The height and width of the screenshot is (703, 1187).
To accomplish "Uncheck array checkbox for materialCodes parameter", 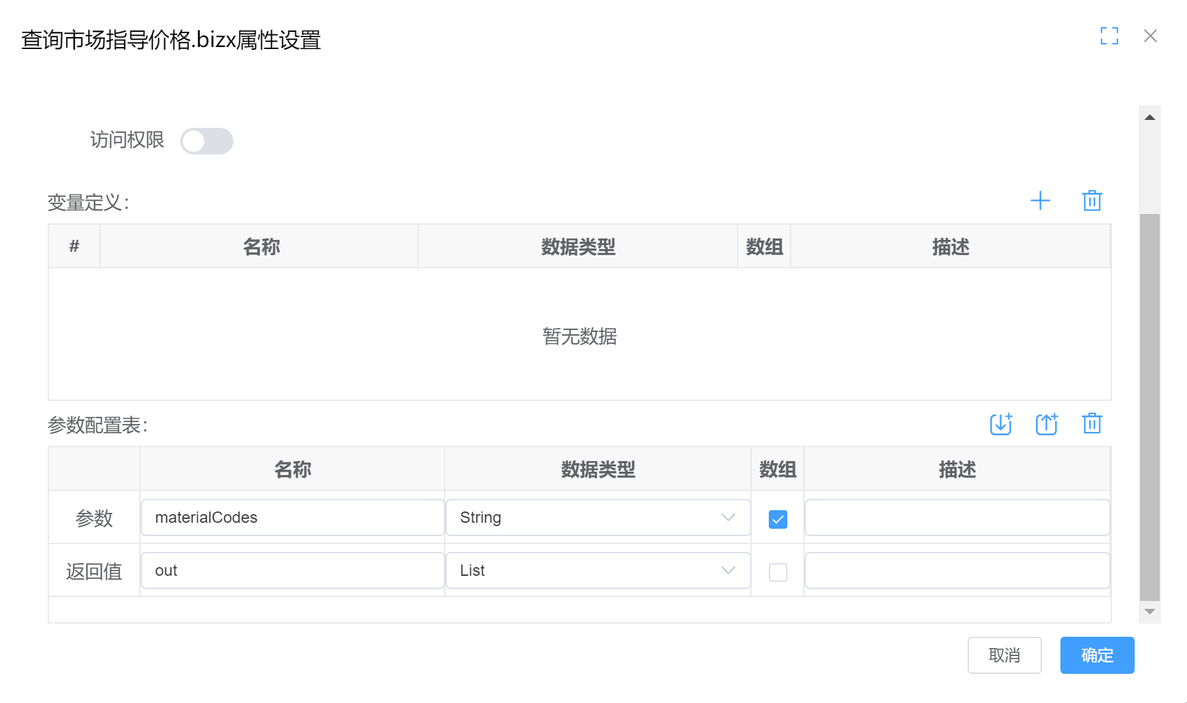I will click(x=777, y=519).
